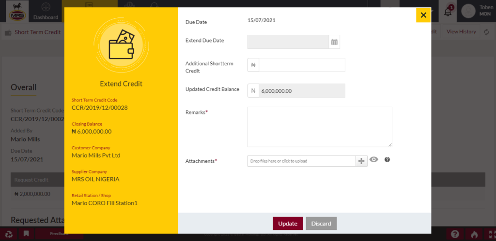The width and height of the screenshot is (496, 241).
Task: Click the Closing Balance ₦ 6,000,000.00 value
Action: click(x=92, y=131)
